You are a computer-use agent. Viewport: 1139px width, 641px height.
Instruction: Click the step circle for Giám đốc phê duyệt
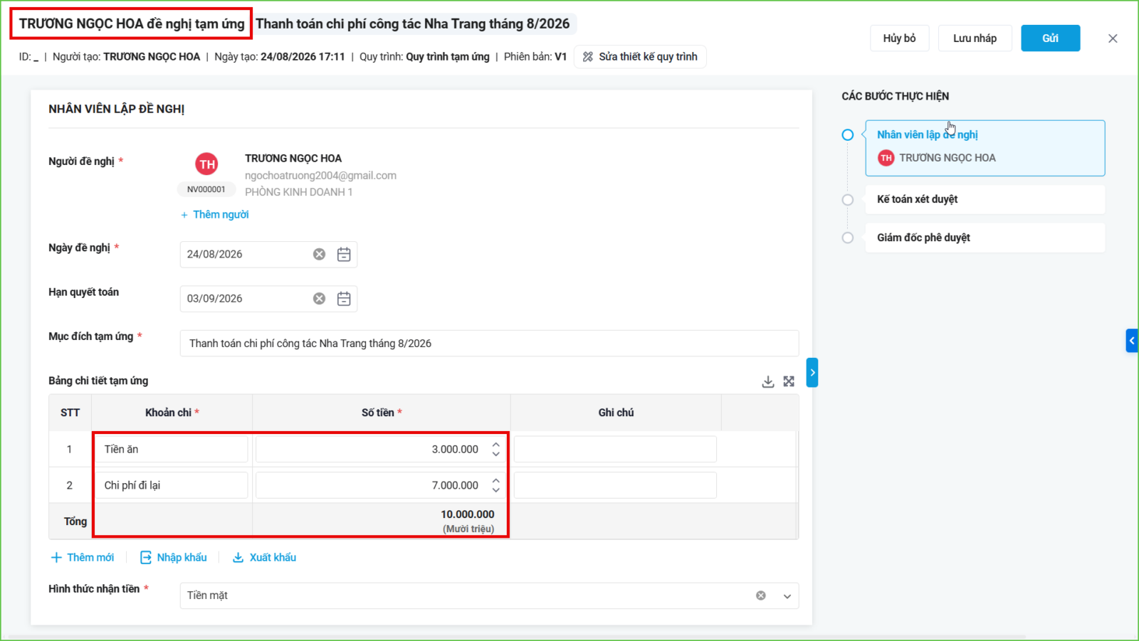(847, 238)
